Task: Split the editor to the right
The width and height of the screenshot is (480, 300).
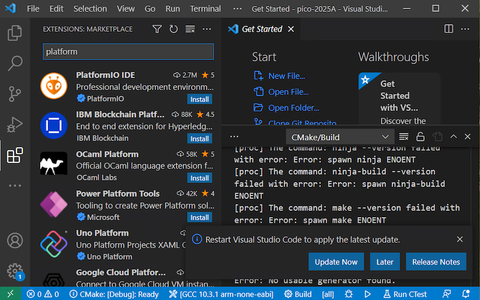Action: click(x=449, y=29)
